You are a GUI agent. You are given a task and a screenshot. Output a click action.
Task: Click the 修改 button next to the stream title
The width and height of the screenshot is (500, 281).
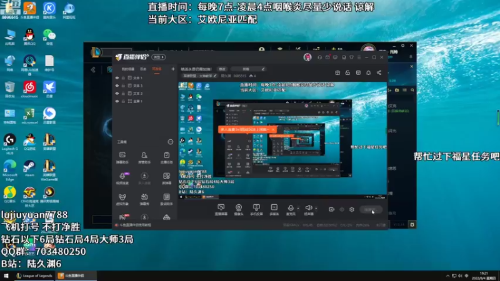tap(222, 69)
